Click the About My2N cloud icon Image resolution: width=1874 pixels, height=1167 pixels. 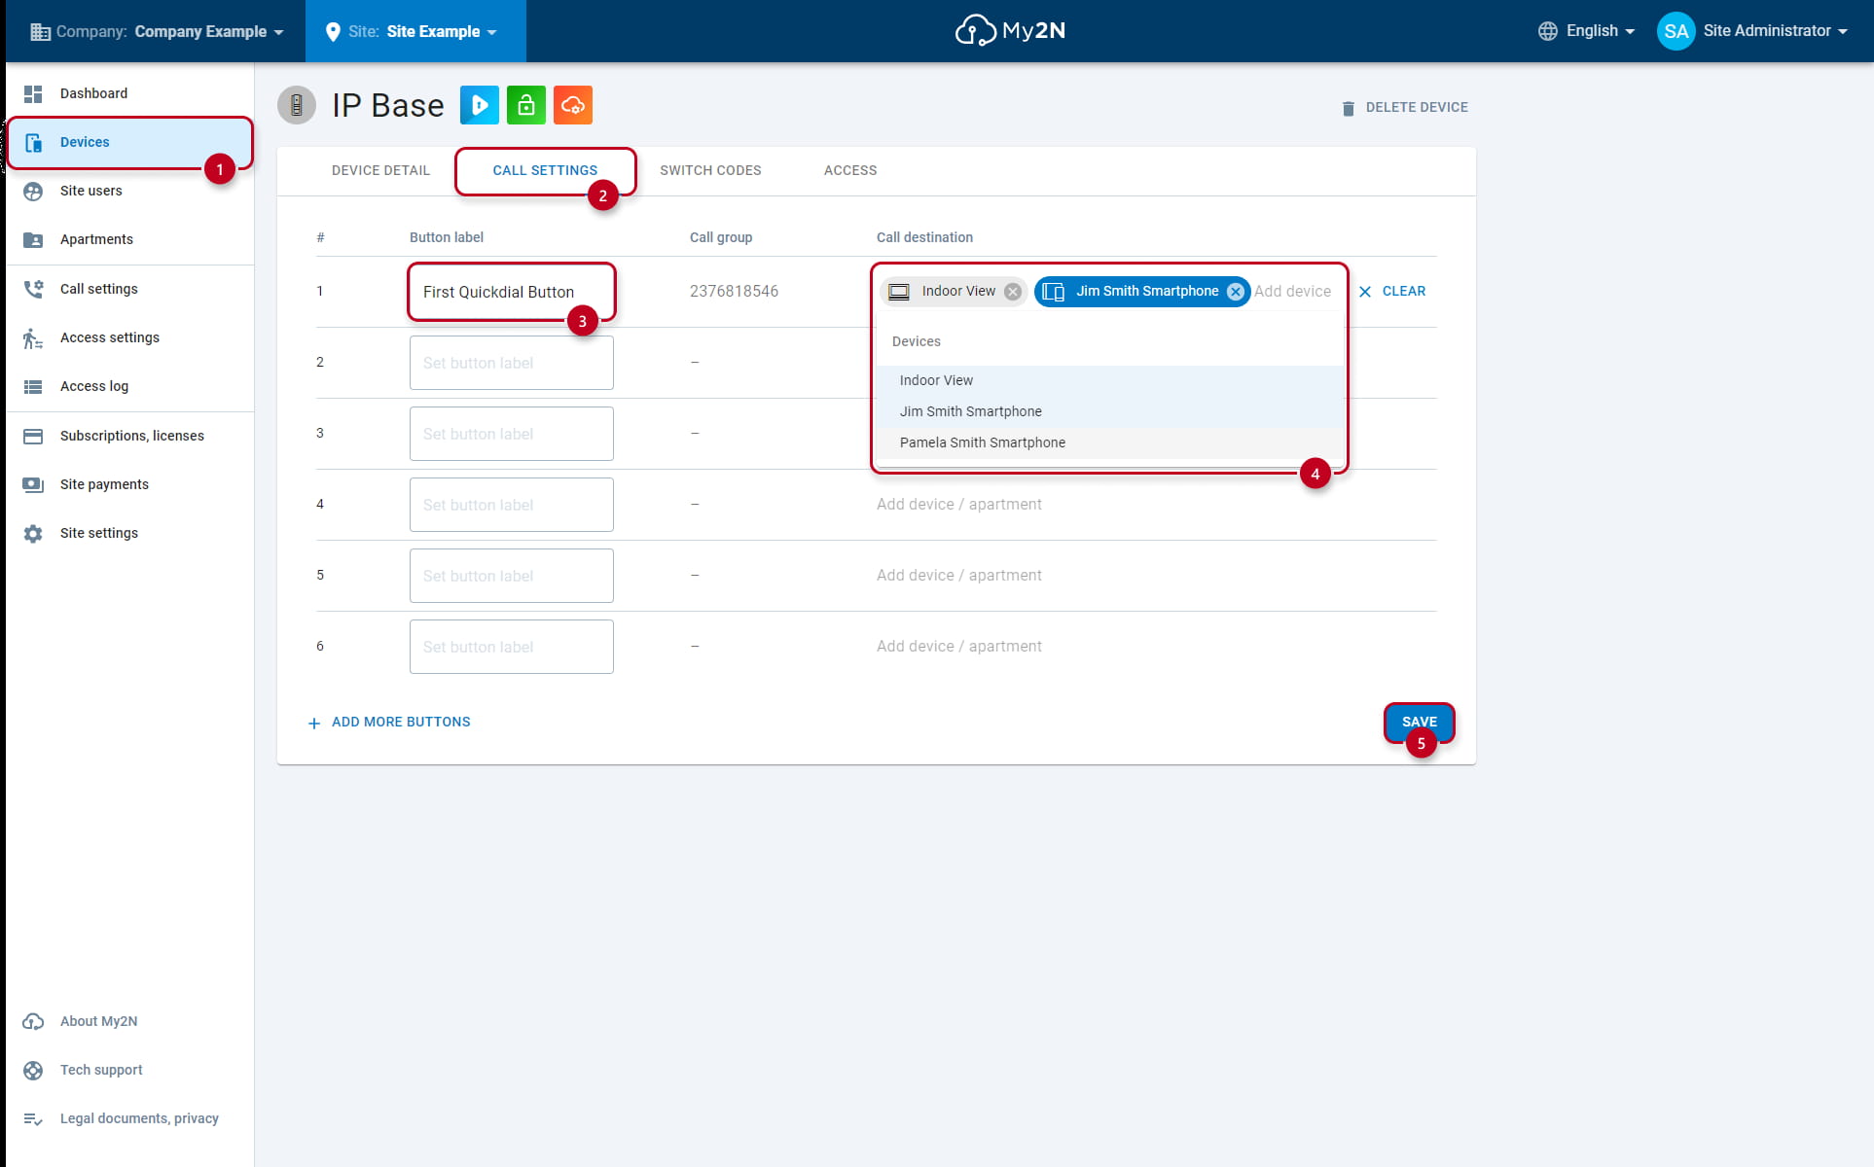click(33, 1021)
